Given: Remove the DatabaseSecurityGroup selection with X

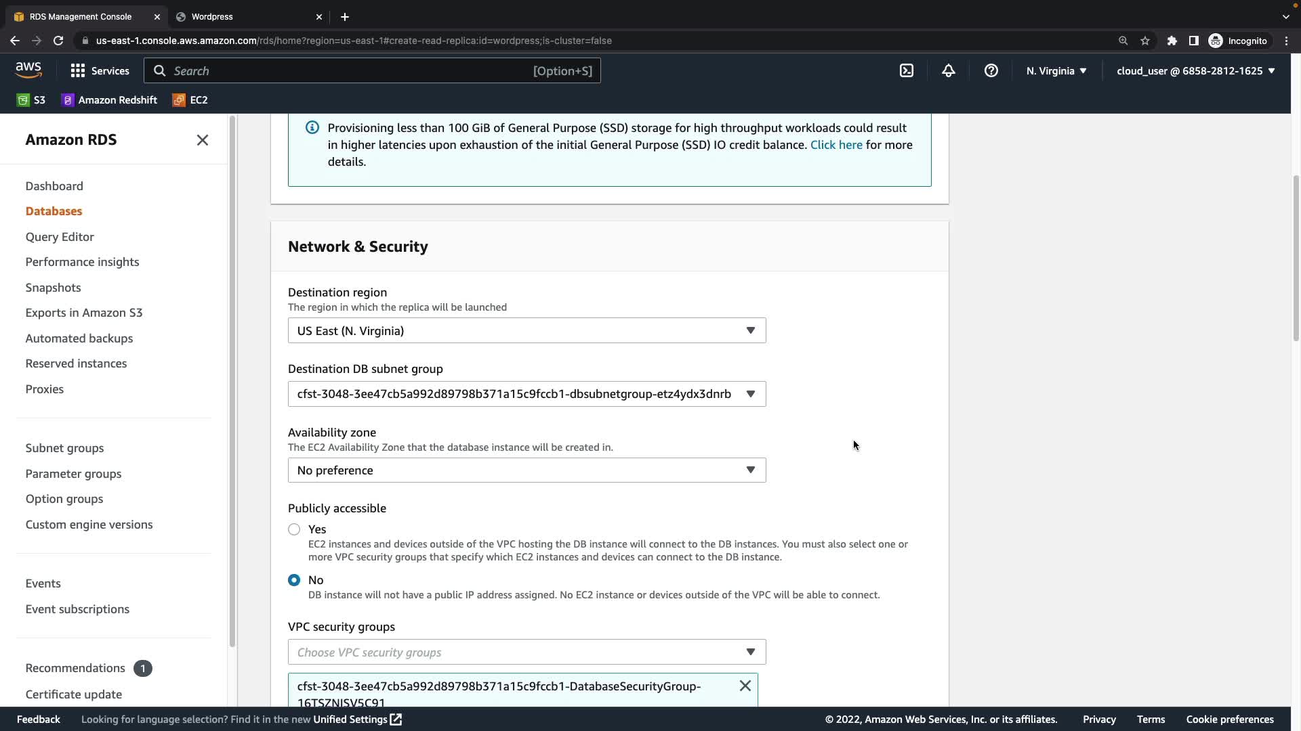Looking at the screenshot, I should (745, 686).
